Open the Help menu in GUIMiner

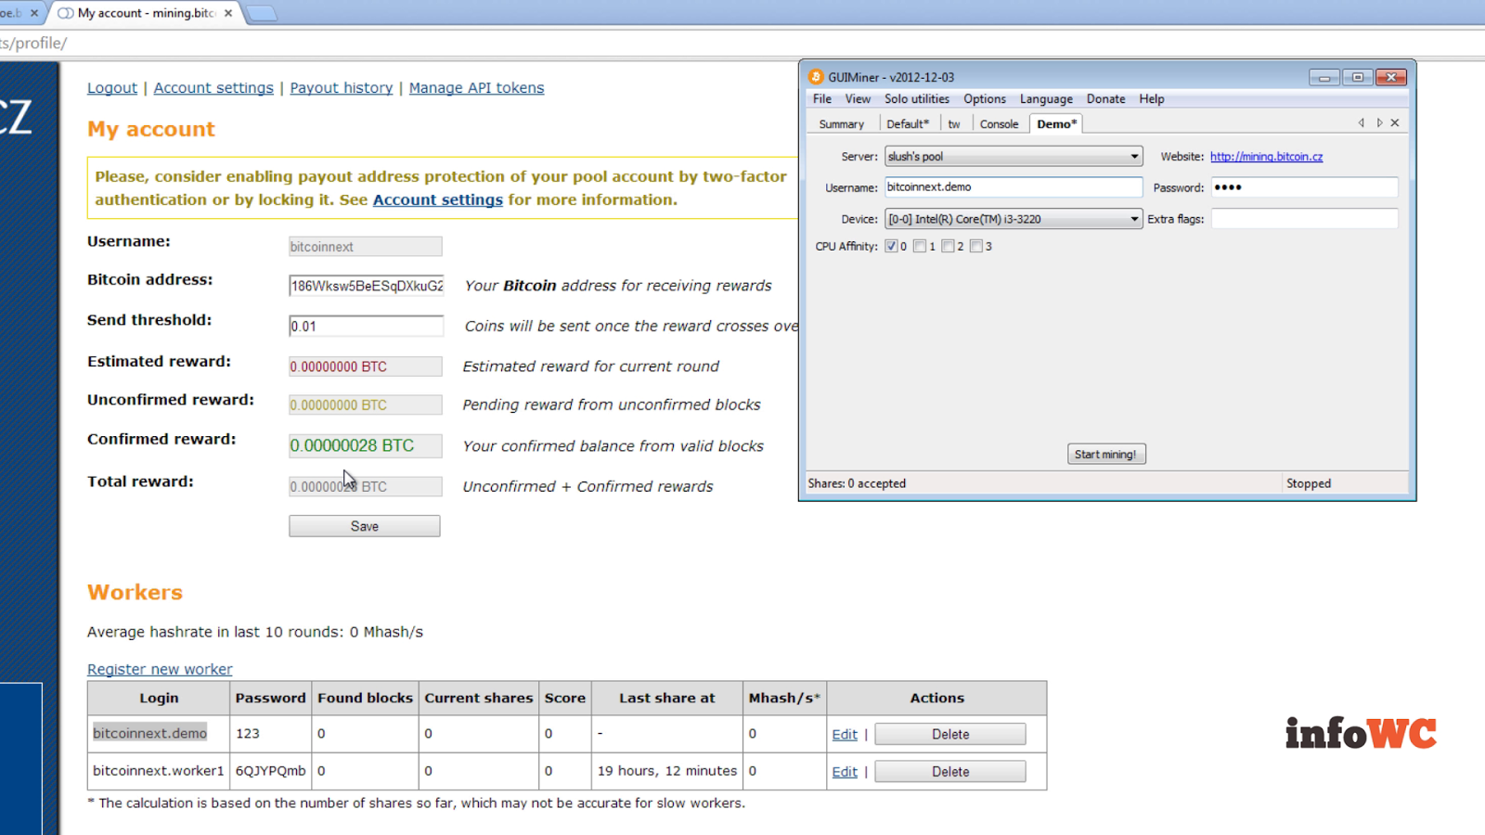[1152, 98]
